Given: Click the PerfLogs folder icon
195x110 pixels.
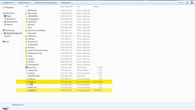Looking at the screenshot, I should (x=27, y=39).
